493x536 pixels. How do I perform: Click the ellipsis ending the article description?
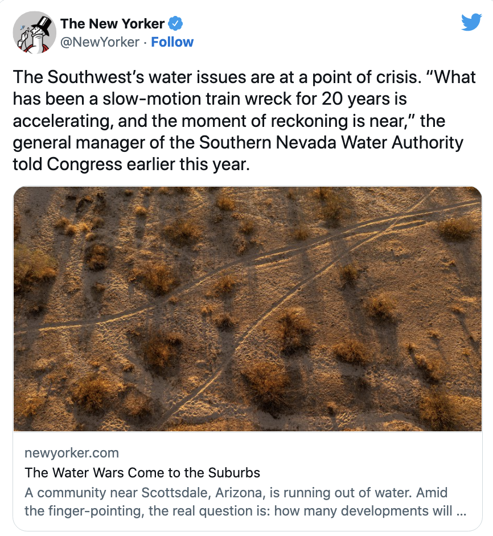(462, 511)
